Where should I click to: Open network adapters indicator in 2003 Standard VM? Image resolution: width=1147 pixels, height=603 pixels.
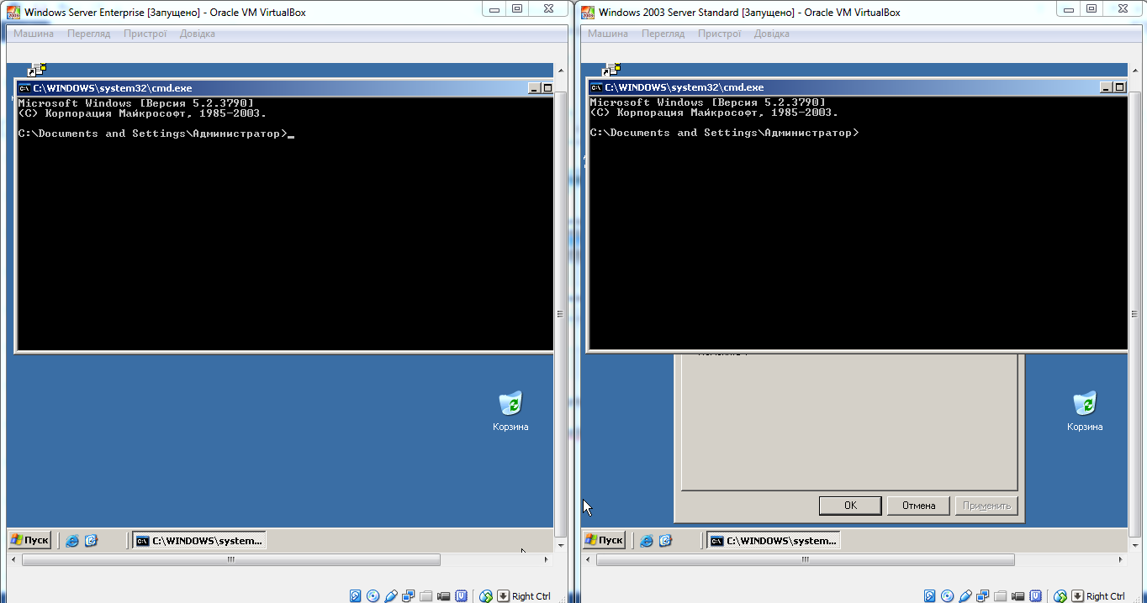pos(982,596)
